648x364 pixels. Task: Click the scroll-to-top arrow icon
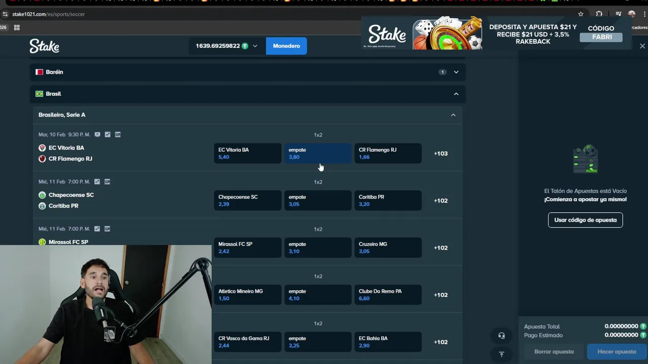tap(501, 354)
